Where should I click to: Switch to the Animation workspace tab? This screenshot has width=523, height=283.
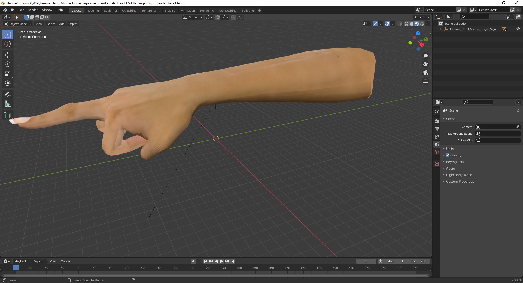pos(188,11)
